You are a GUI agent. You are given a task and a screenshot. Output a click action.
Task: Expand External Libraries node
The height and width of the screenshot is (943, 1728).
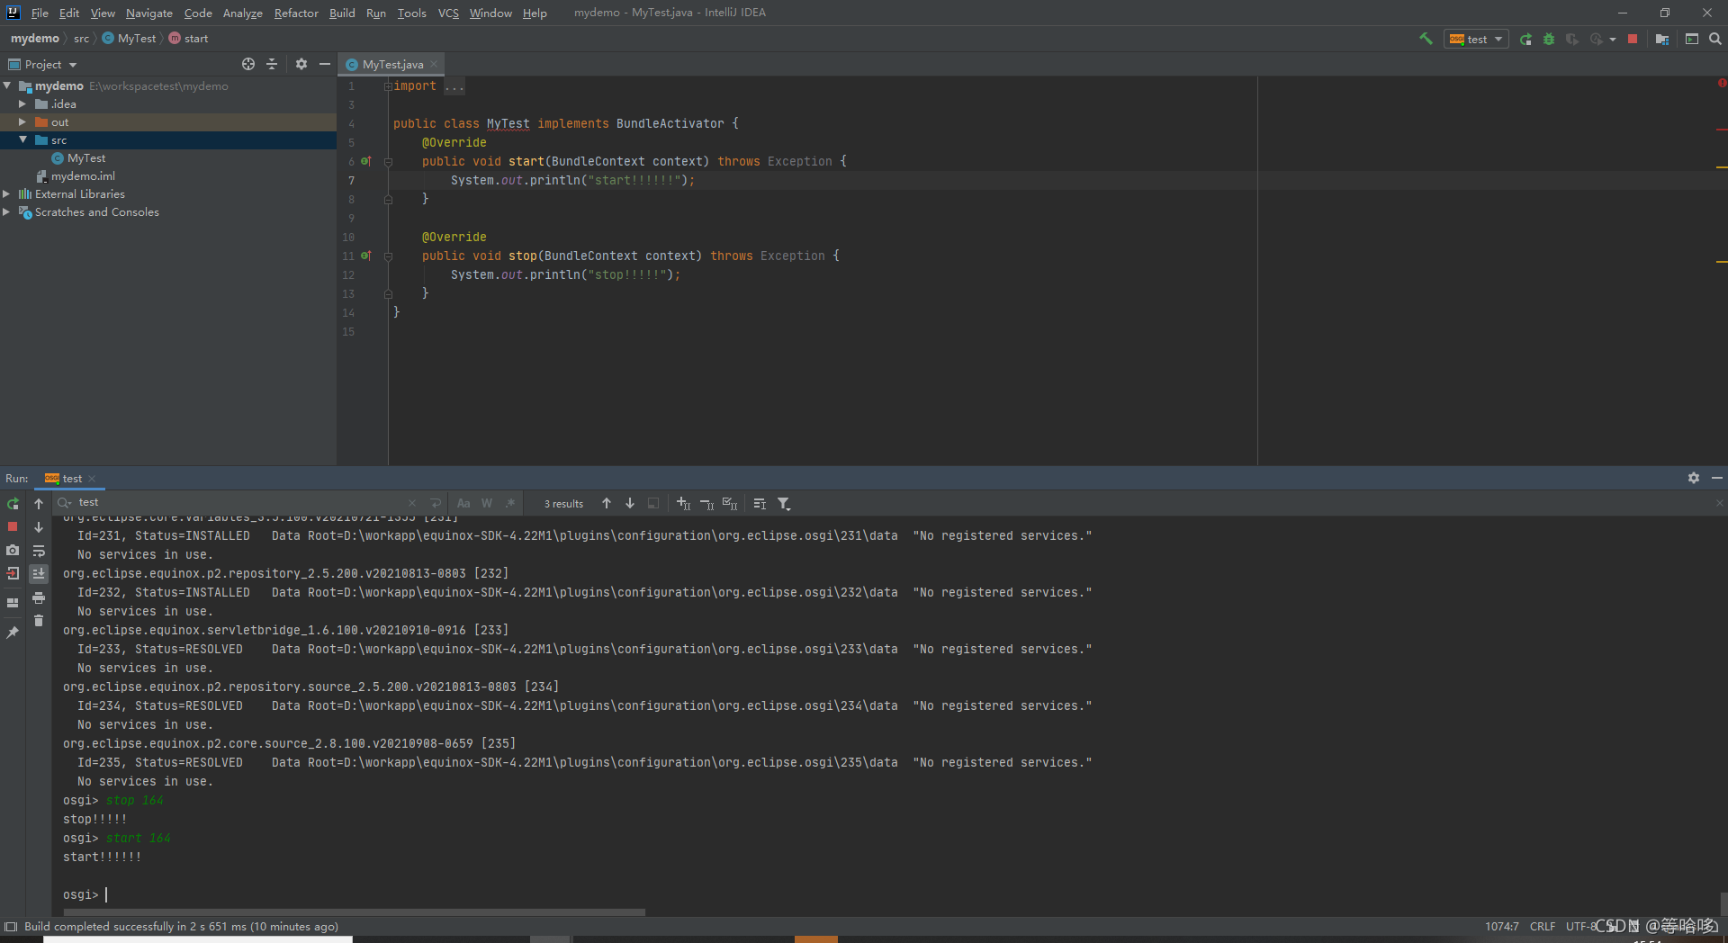tap(7, 193)
